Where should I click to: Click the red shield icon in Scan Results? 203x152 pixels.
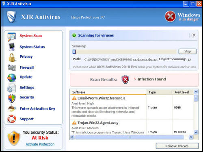pyautogui.click(x=125, y=79)
